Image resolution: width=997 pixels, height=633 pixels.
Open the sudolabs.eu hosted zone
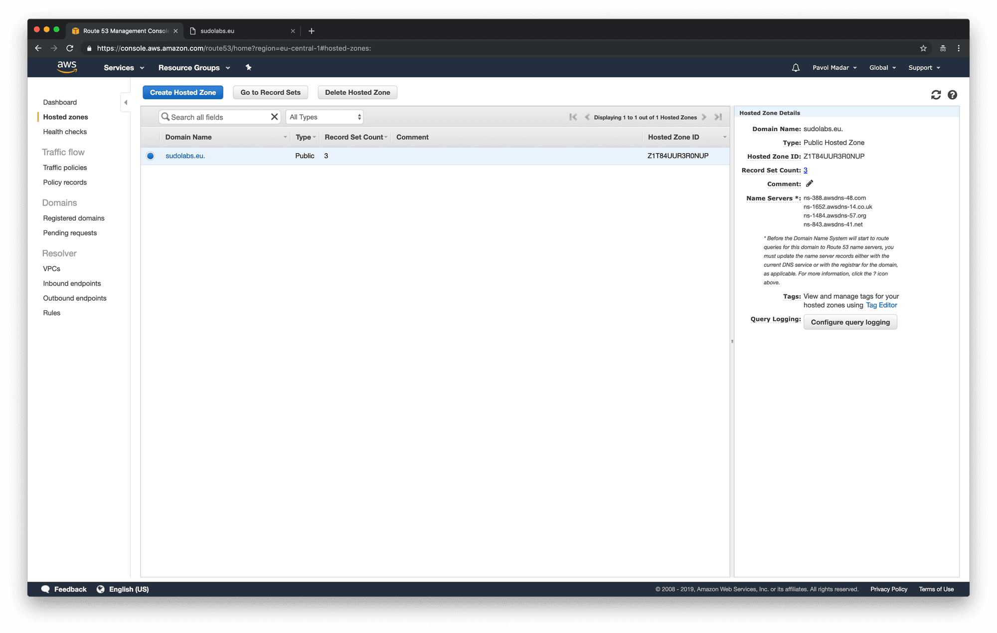click(x=184, y=156)
